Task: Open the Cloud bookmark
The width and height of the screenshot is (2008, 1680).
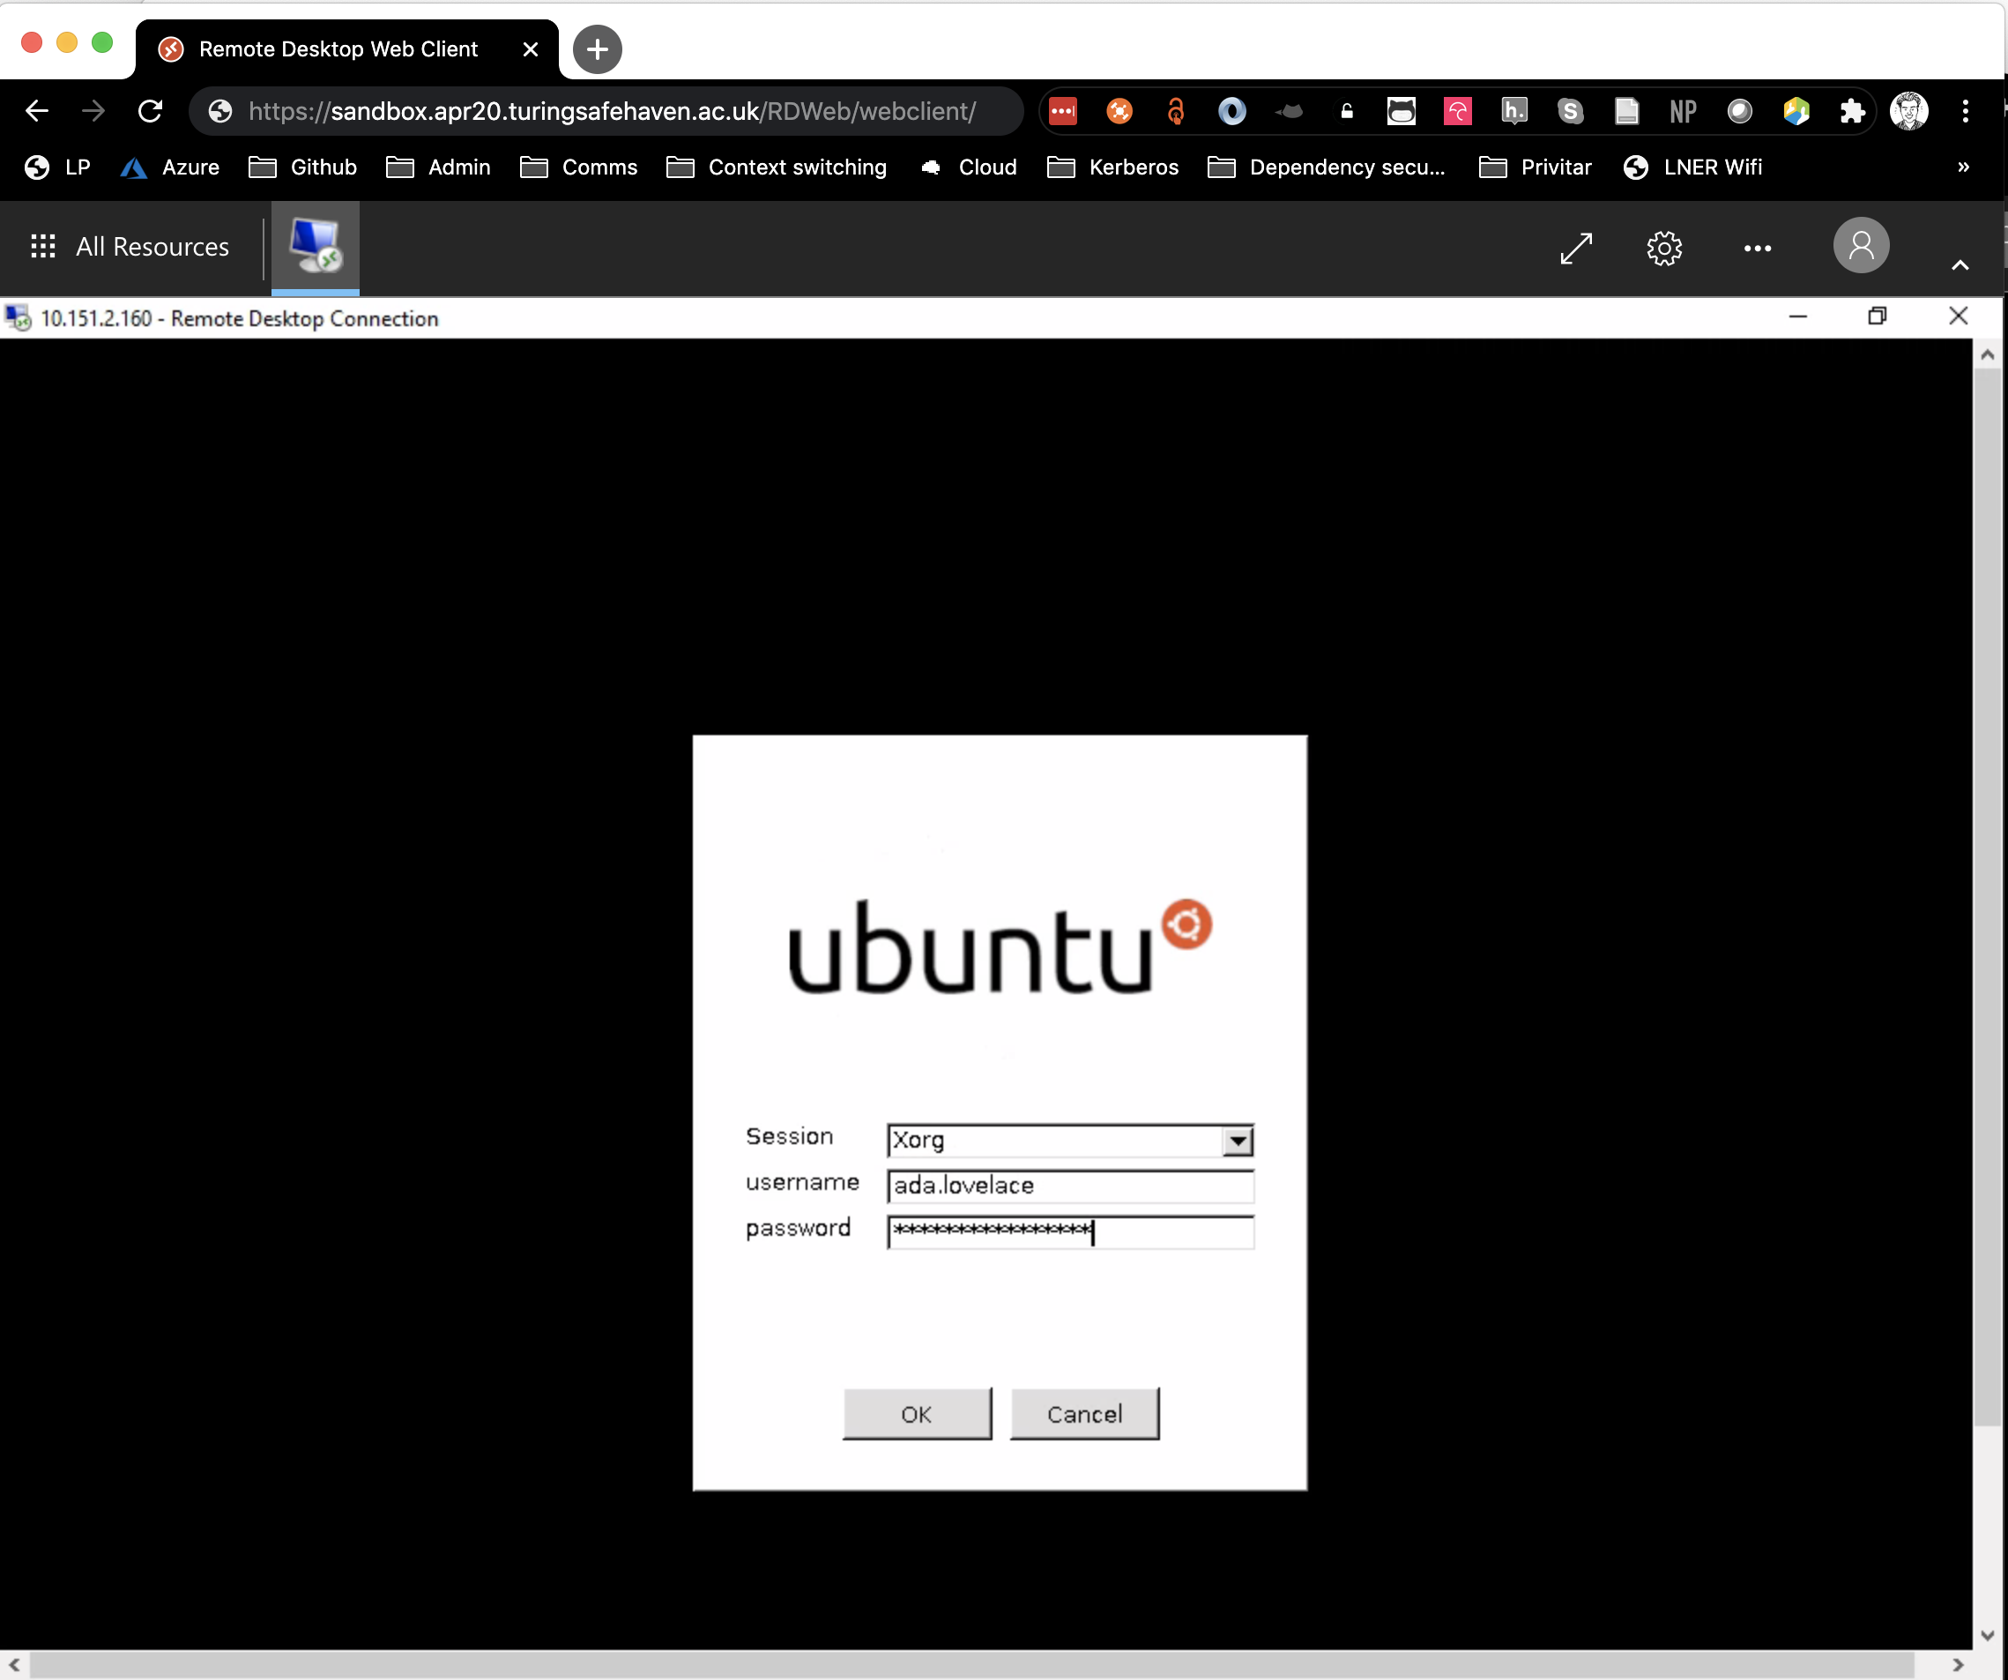Action: pos(968,167)
